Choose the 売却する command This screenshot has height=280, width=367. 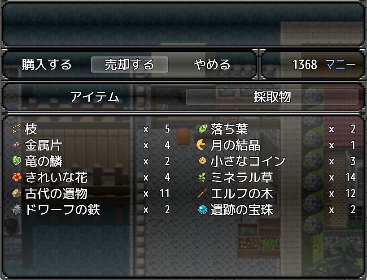coord(129,65)
